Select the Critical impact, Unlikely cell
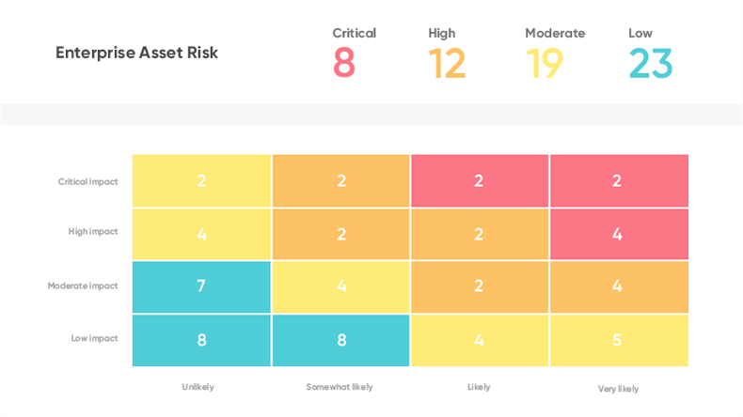The image size is (743, 417). (201, 181)
